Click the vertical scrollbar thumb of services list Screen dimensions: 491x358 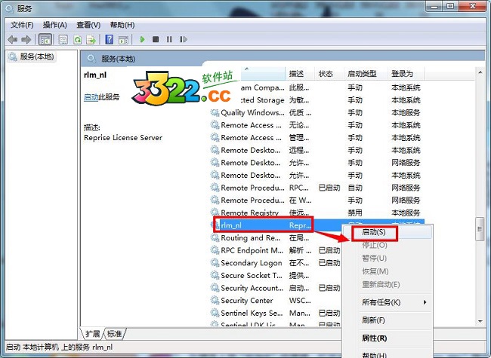(x=480, y=229)
